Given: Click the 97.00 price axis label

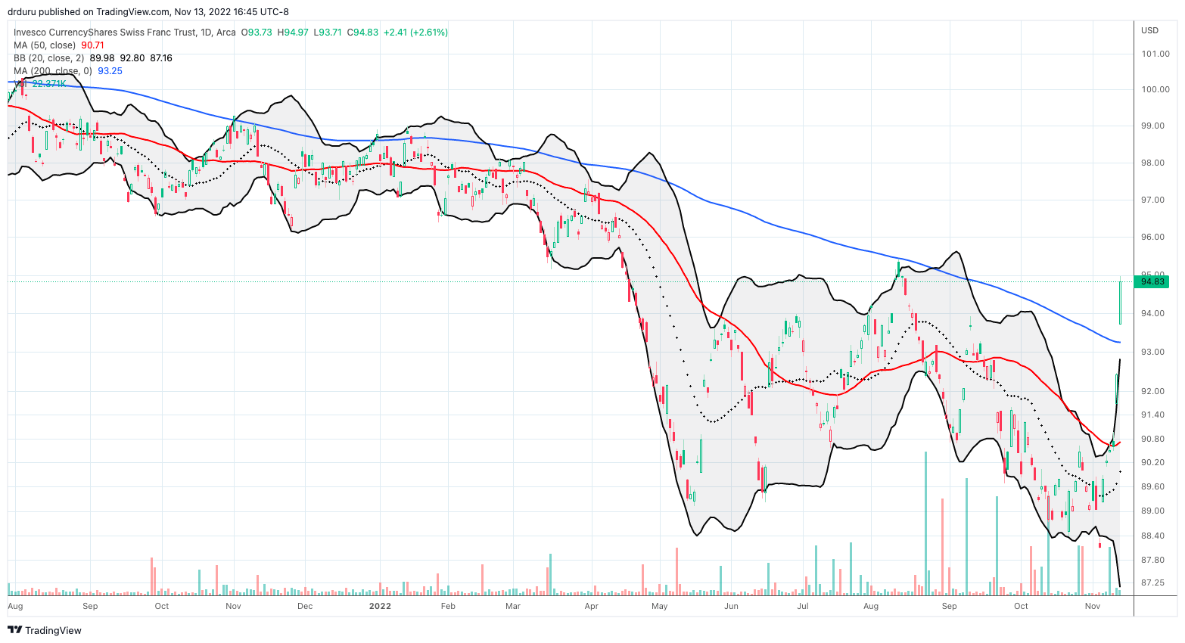Looking at the screenshot, I should pyautogui.click(x=1152, y=200).
